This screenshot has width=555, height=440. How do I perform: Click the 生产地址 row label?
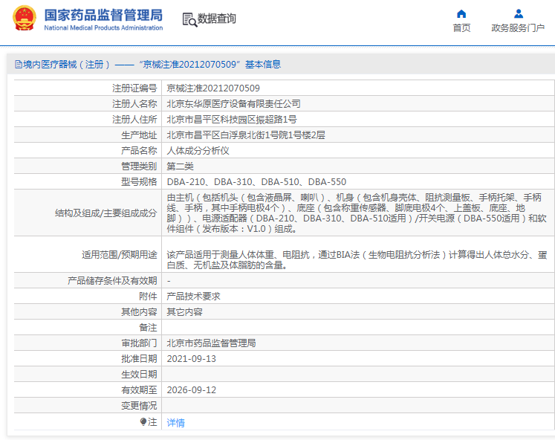139,135
